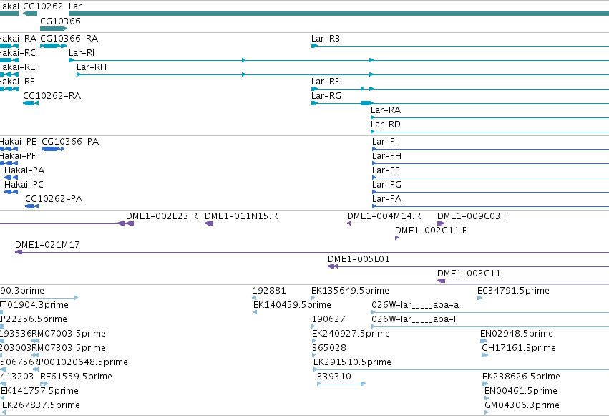Select the Lar-RI transcript label
609x416 pixels.
click(82, 53)
